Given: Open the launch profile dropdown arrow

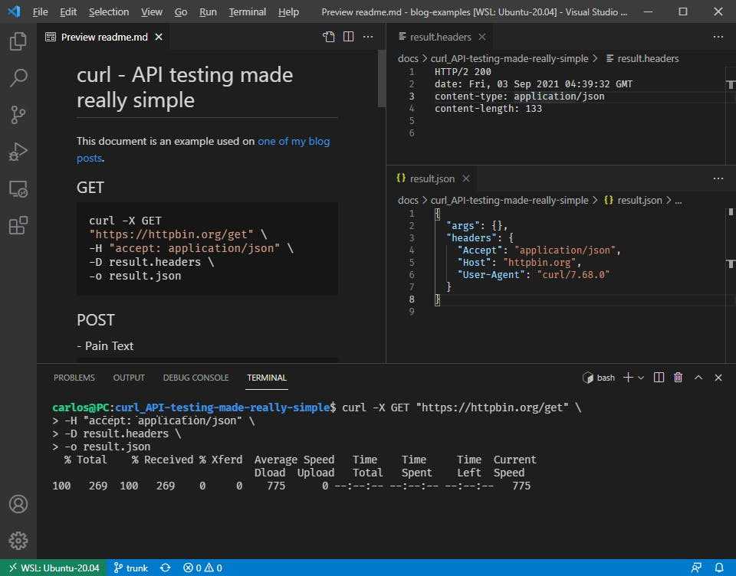Looking at the screenshot, I should [x=641, y=378].
